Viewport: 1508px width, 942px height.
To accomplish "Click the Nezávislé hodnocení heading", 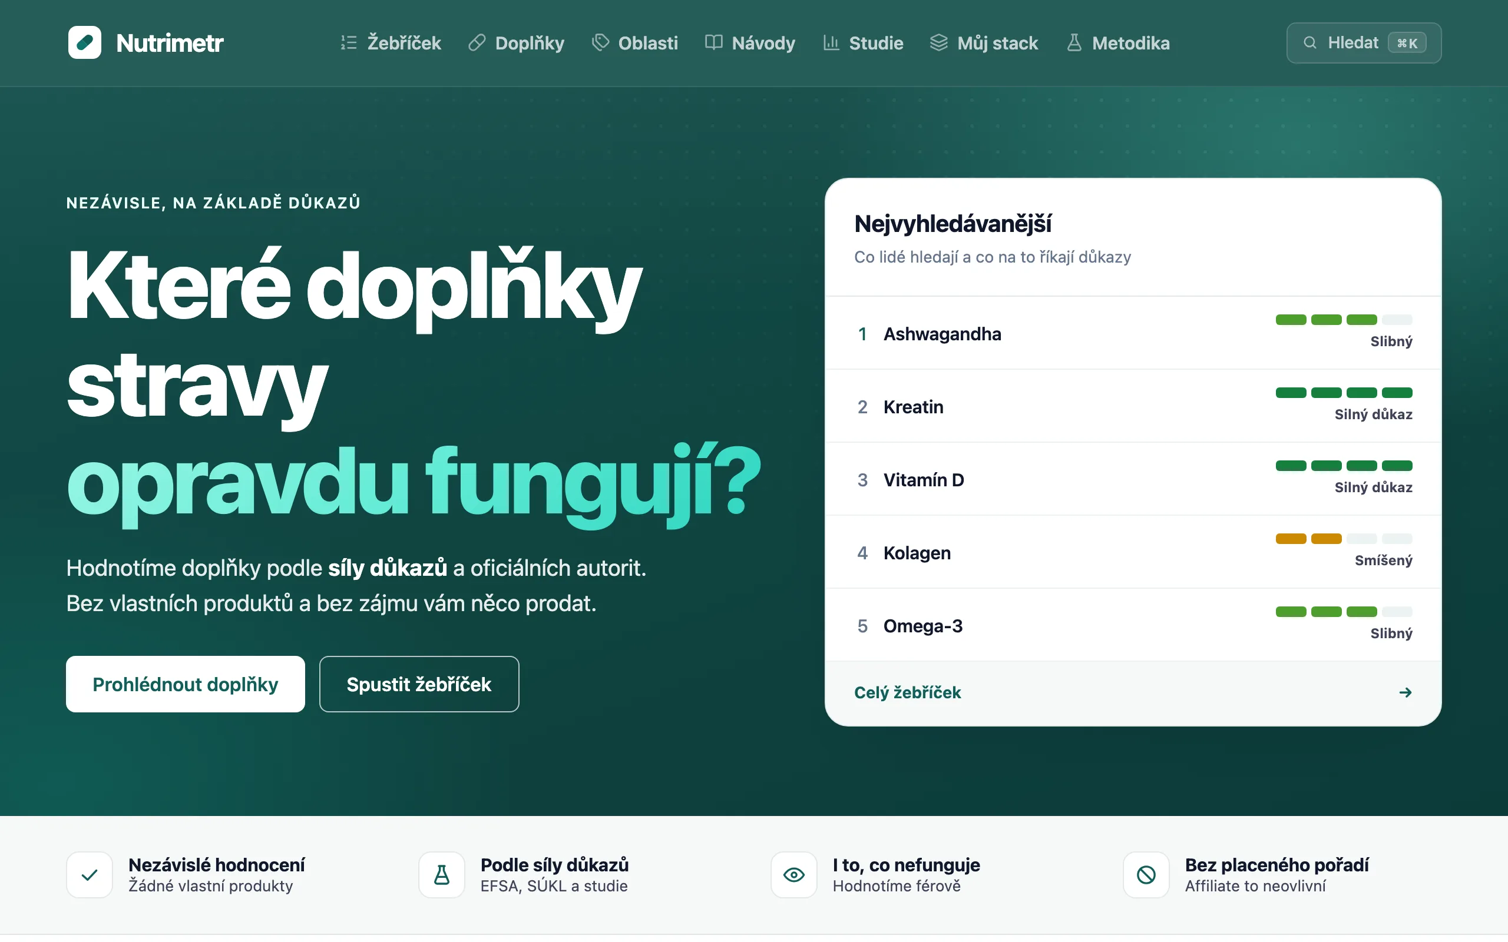I will 216,865.
